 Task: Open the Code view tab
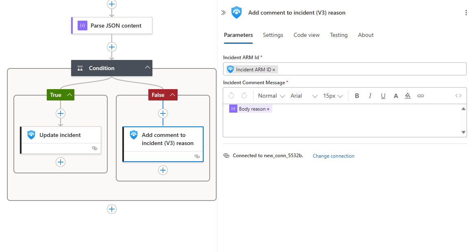pos(306,35)
